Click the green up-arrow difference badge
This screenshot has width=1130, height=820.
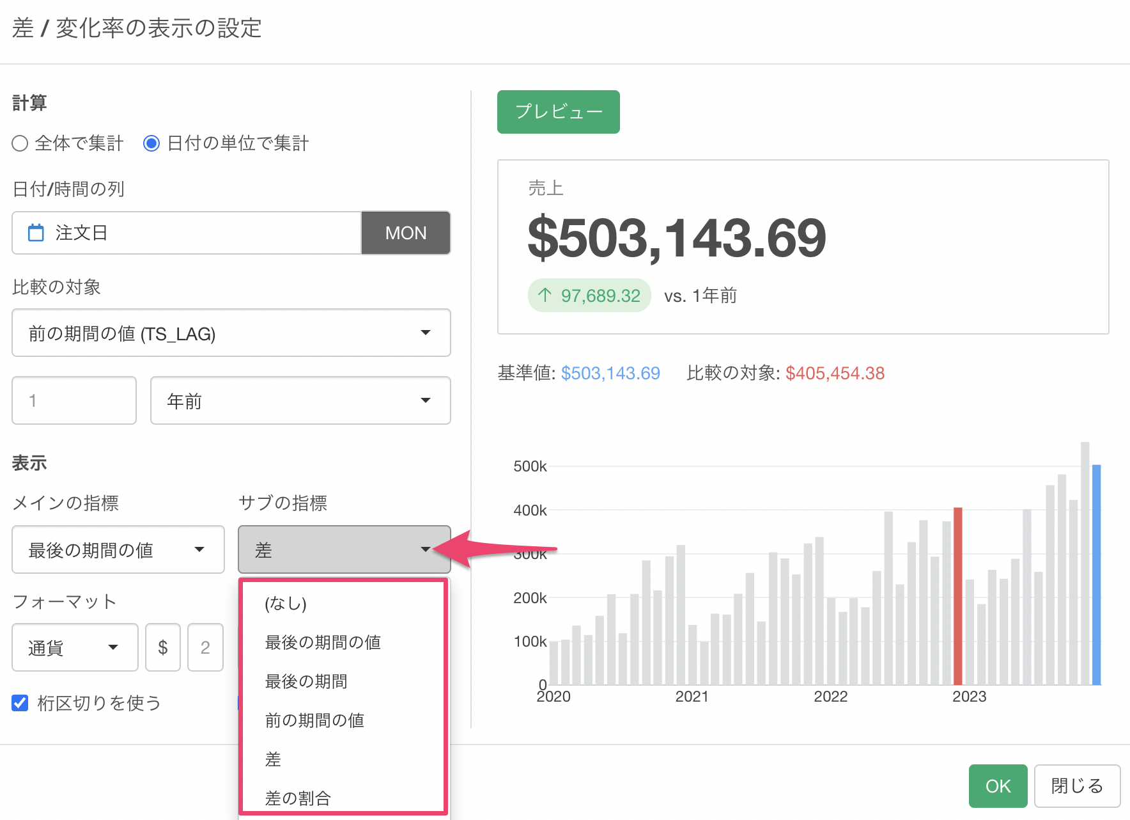click(x=589, y=296)
